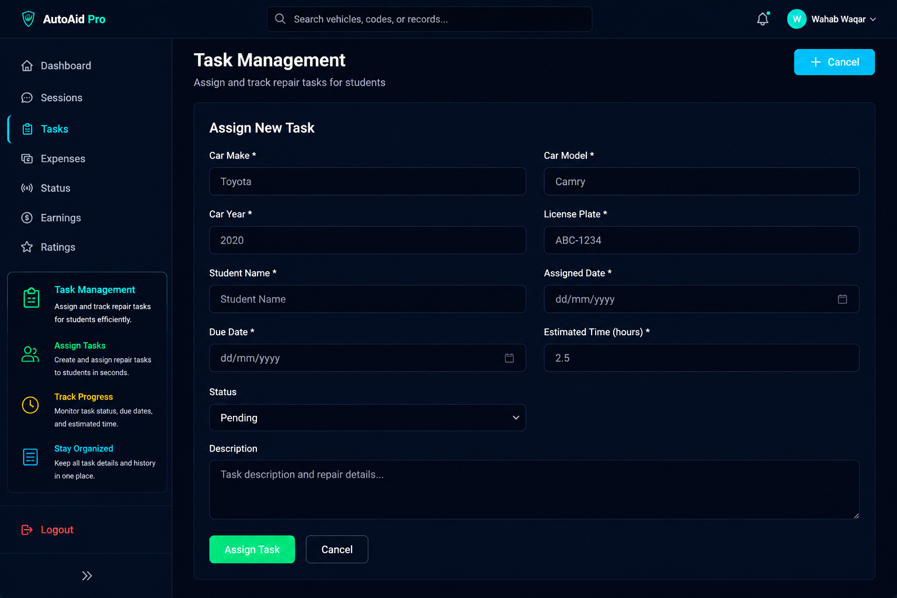Click the AutoAid Pro shield logo
Screen dimensions: 897x598
(28, 19)
